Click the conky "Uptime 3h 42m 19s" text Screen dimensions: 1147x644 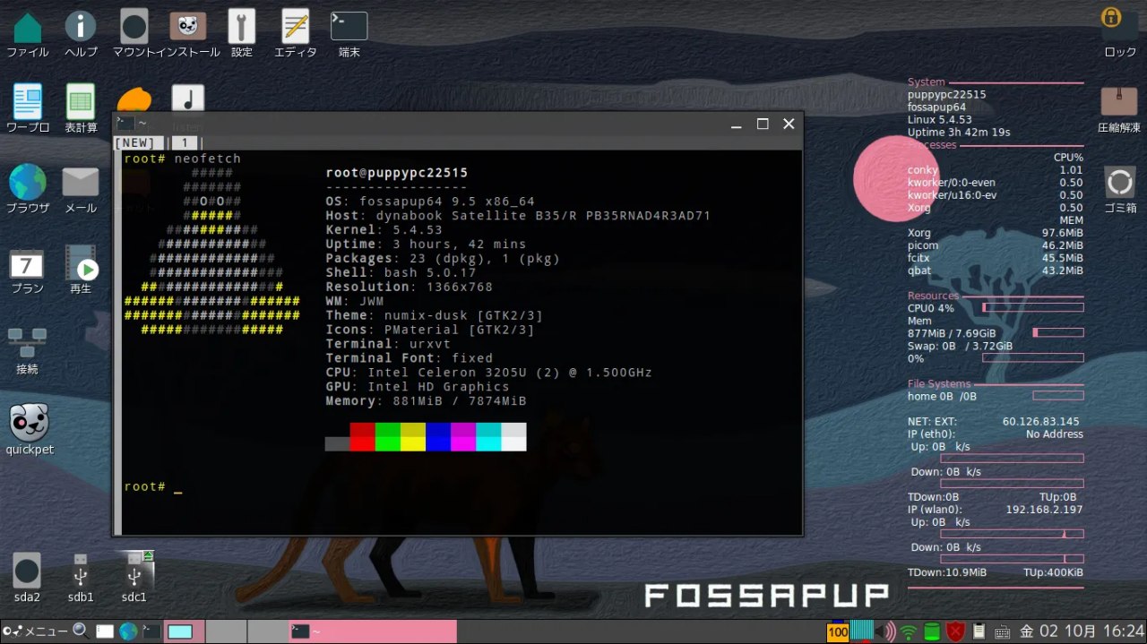(959, 132)
